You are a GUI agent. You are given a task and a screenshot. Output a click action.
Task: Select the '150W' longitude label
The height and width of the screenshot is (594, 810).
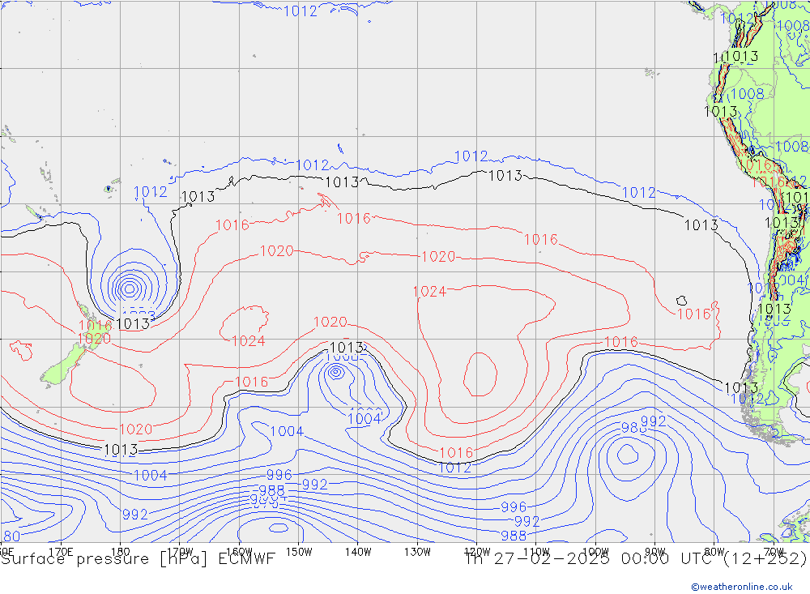click(299, 552)
